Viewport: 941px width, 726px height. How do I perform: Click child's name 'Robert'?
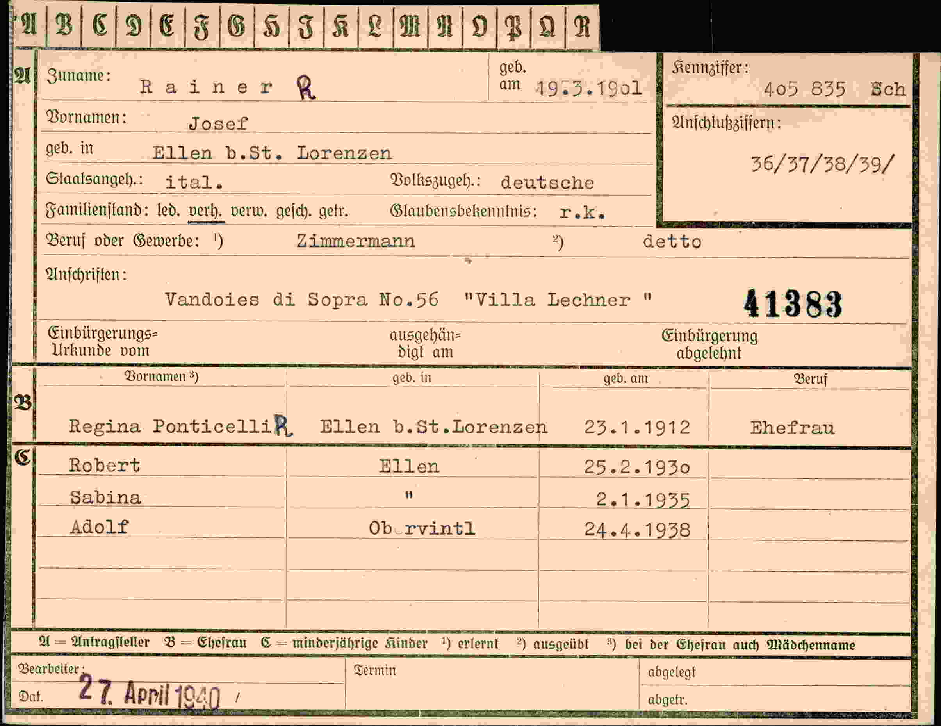click(104, 466)
